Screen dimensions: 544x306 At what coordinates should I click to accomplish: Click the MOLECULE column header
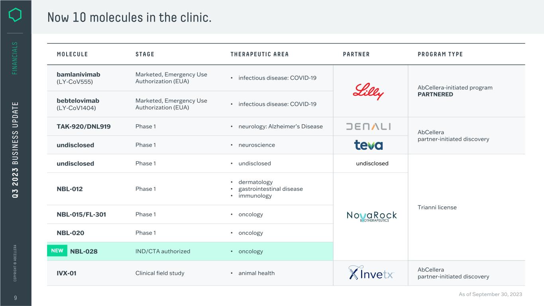(72, 54)
